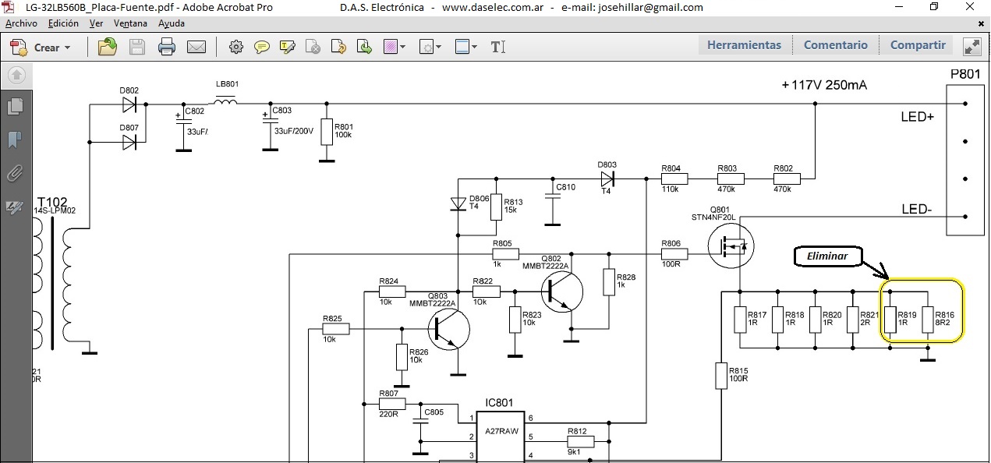Click the T102 transformer label
The image size is (991, 463).
coord(52,201)
